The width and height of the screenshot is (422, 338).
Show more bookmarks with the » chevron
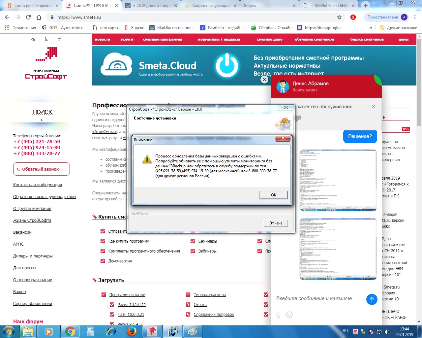click(371, 28)
